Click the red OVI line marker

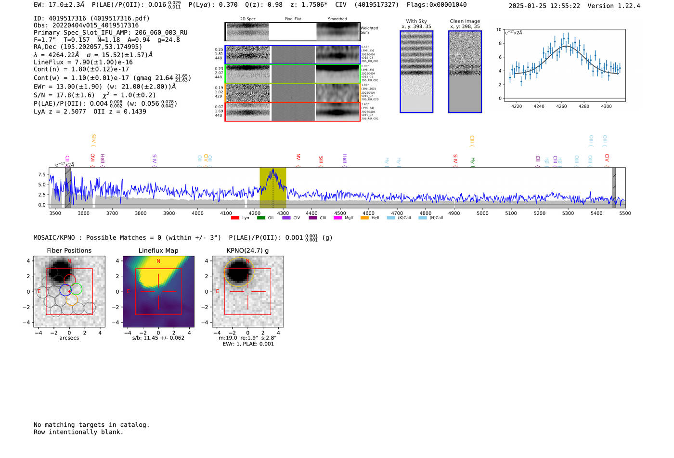pyautogui.click(x=92, y=160)
